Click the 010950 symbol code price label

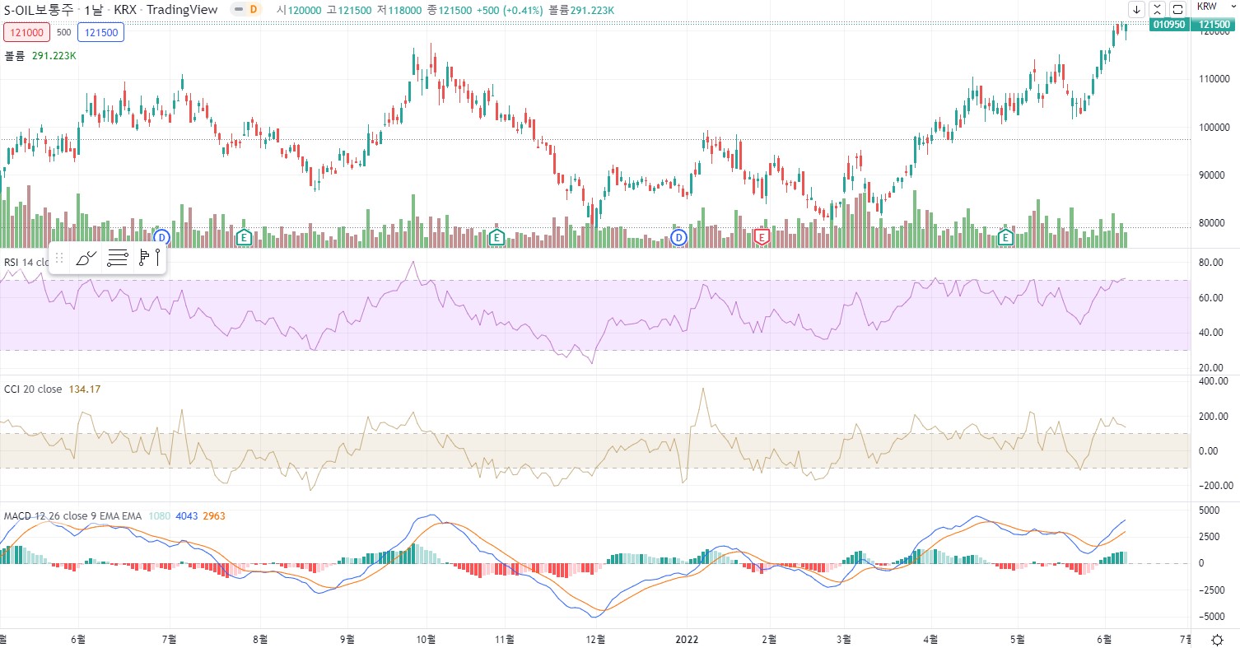click(1169, 26)
